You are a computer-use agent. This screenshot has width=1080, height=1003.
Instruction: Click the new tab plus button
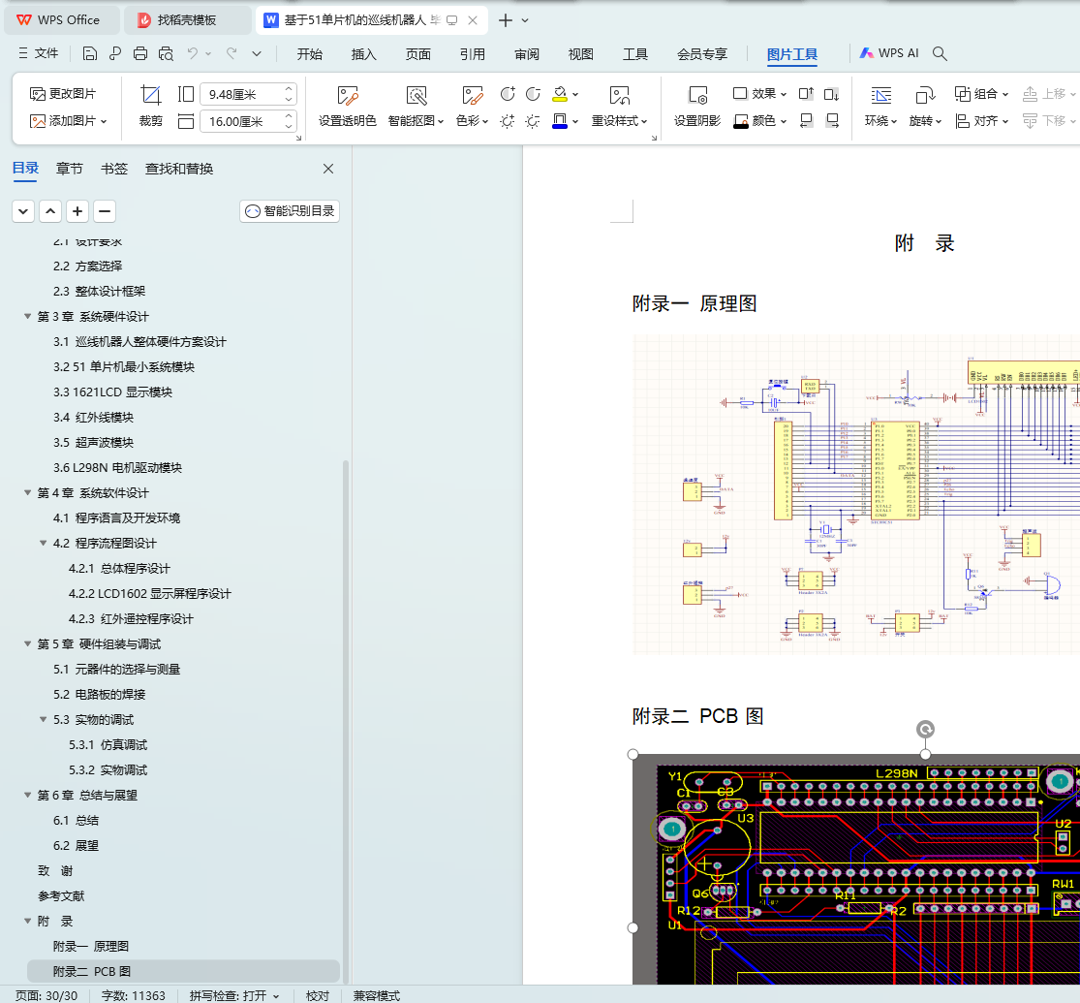(506, 20)
